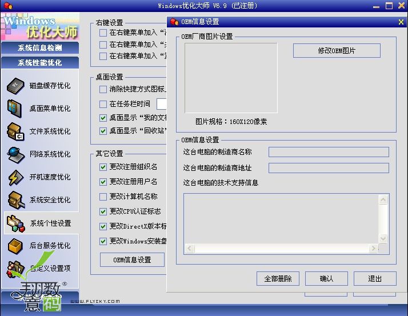Uncheck 更改Windows安装盘 checkbox
The image size is (408, 316).
[103, 241]
